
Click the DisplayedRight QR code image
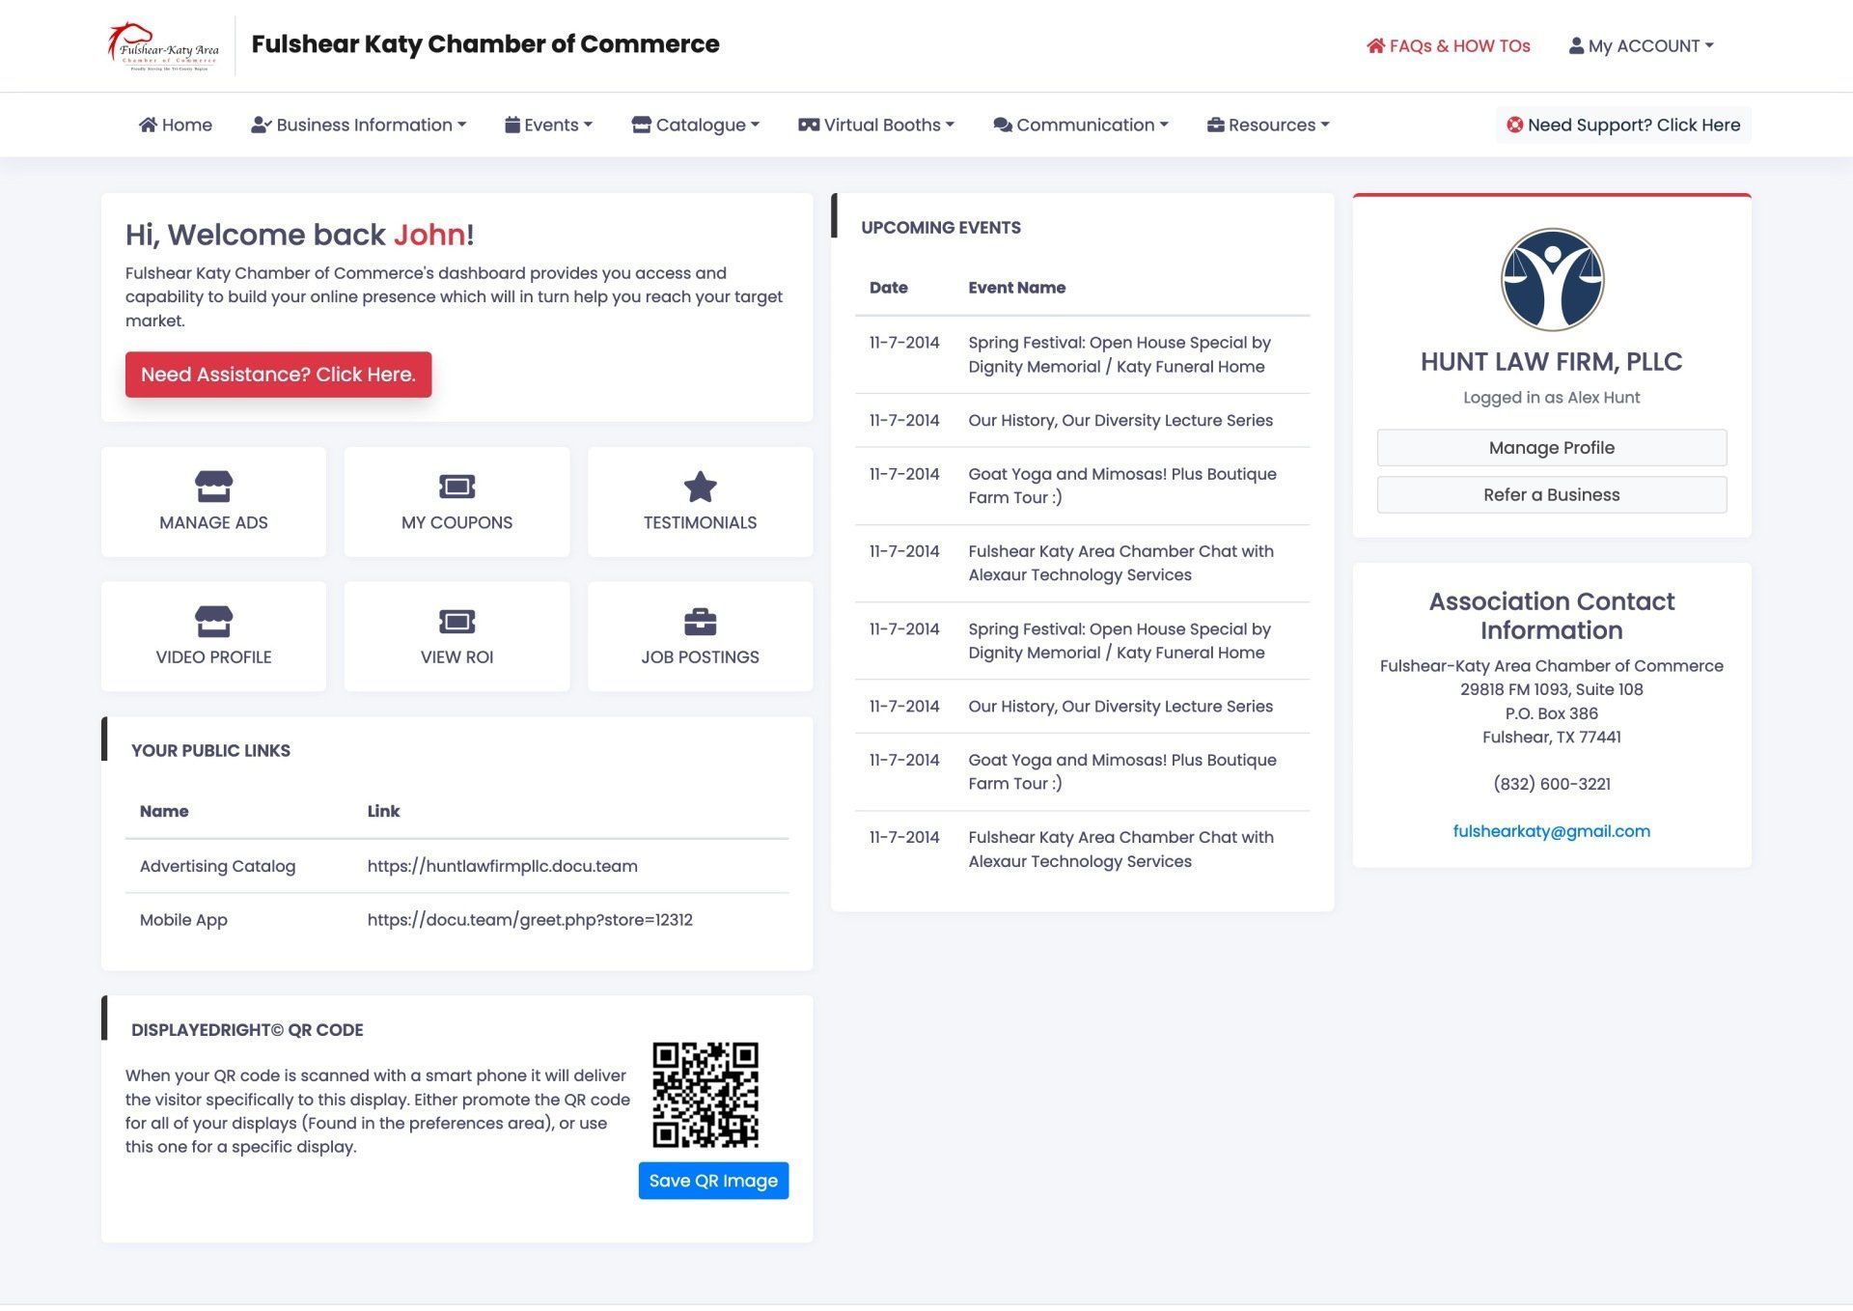707,1095
